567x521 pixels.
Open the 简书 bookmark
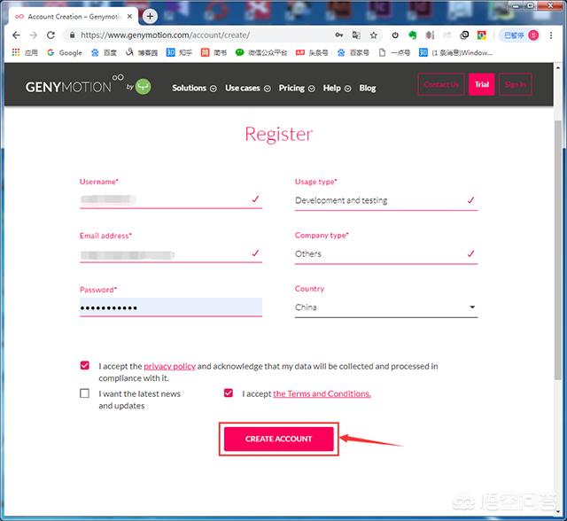(214, 53)
